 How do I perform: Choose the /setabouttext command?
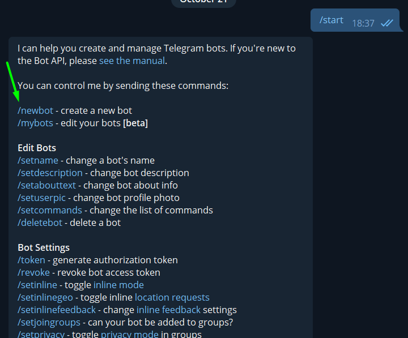[x=46, y=185]
